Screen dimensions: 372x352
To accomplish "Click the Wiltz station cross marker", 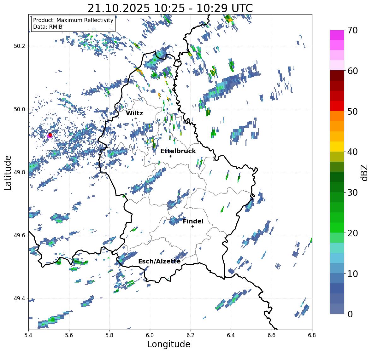I will tap(136, 118).
